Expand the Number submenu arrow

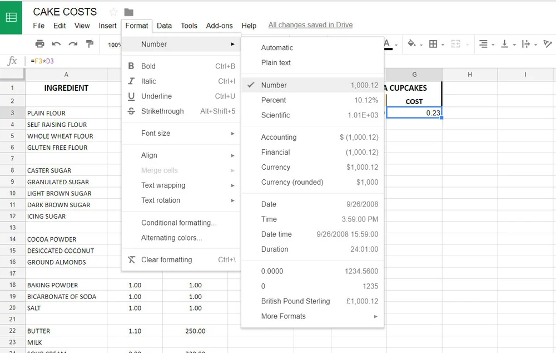point(232,44)
